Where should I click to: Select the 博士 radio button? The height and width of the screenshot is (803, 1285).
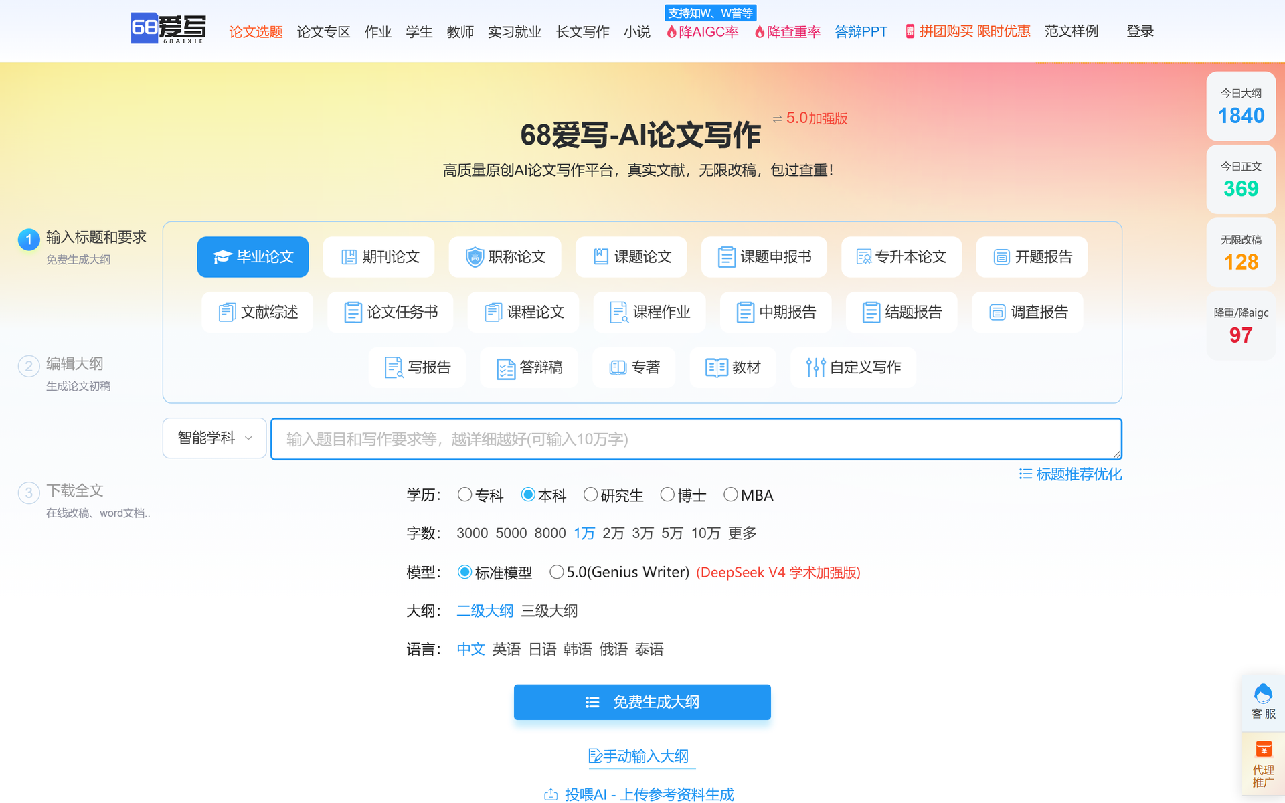click(667, 495)
